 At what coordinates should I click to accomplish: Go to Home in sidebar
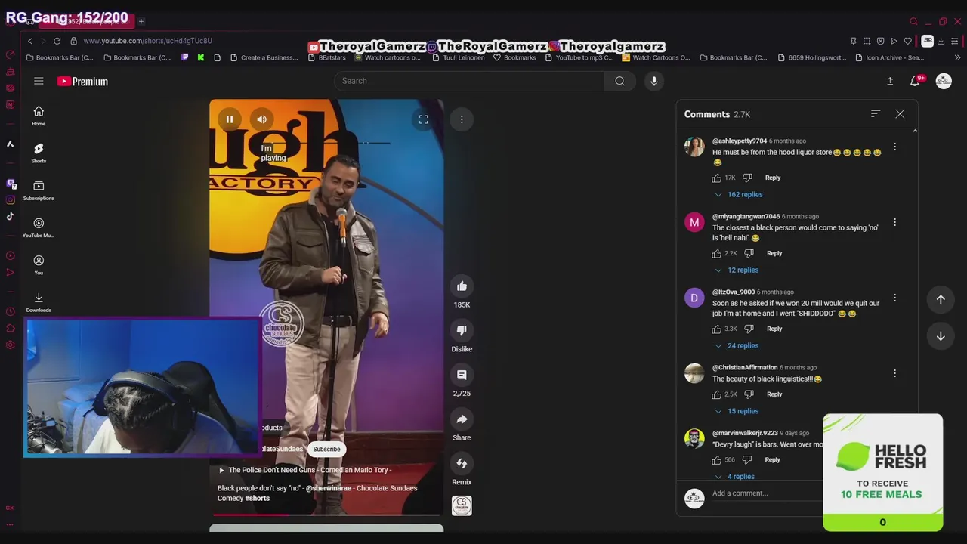coord(39,116)
